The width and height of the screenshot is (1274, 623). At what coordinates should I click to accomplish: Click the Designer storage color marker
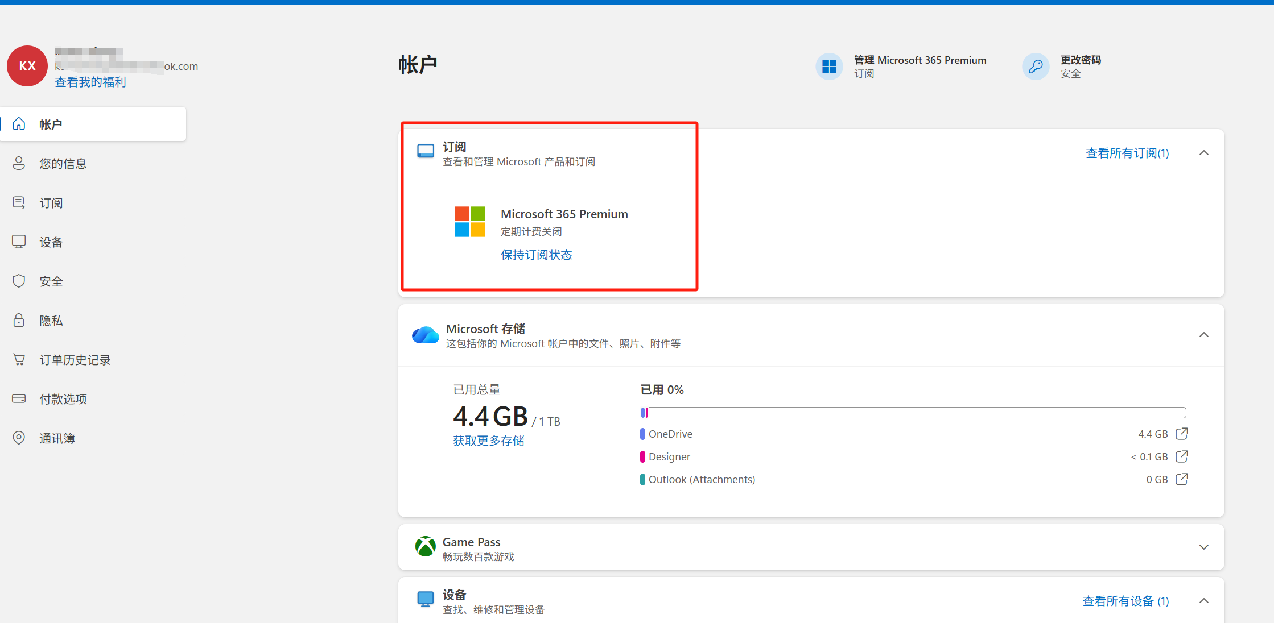tap(642, 457)
